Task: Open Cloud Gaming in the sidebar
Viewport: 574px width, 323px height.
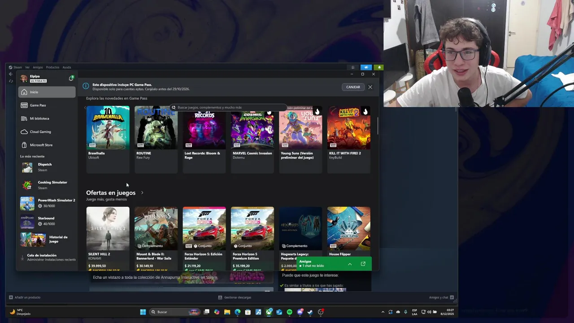Action: (x=47, y=132)
